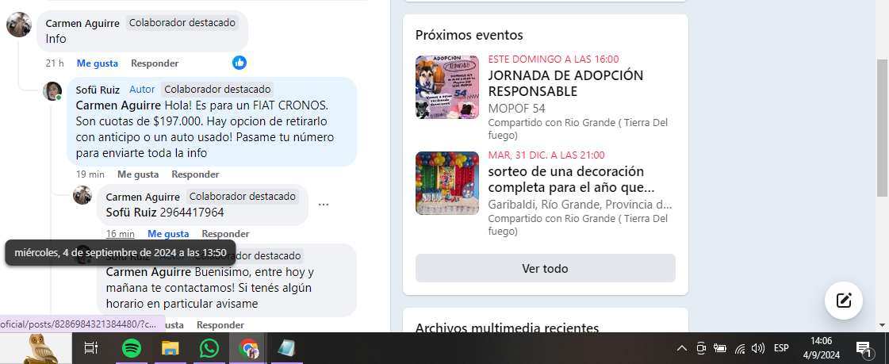Click the Ver todo events button
The width and height of the screenshot is (889, 364).
pyautogui.click(x=545, y=268)
